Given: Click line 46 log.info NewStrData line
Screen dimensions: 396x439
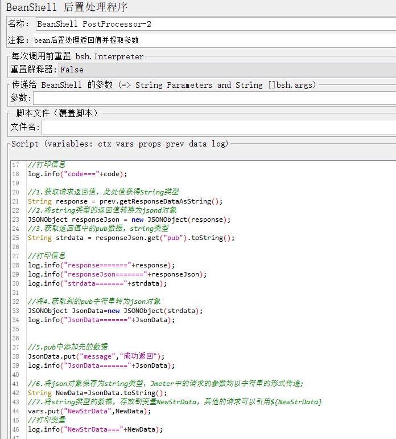Looking at the screenshot, I should click(x=95, y=429).
